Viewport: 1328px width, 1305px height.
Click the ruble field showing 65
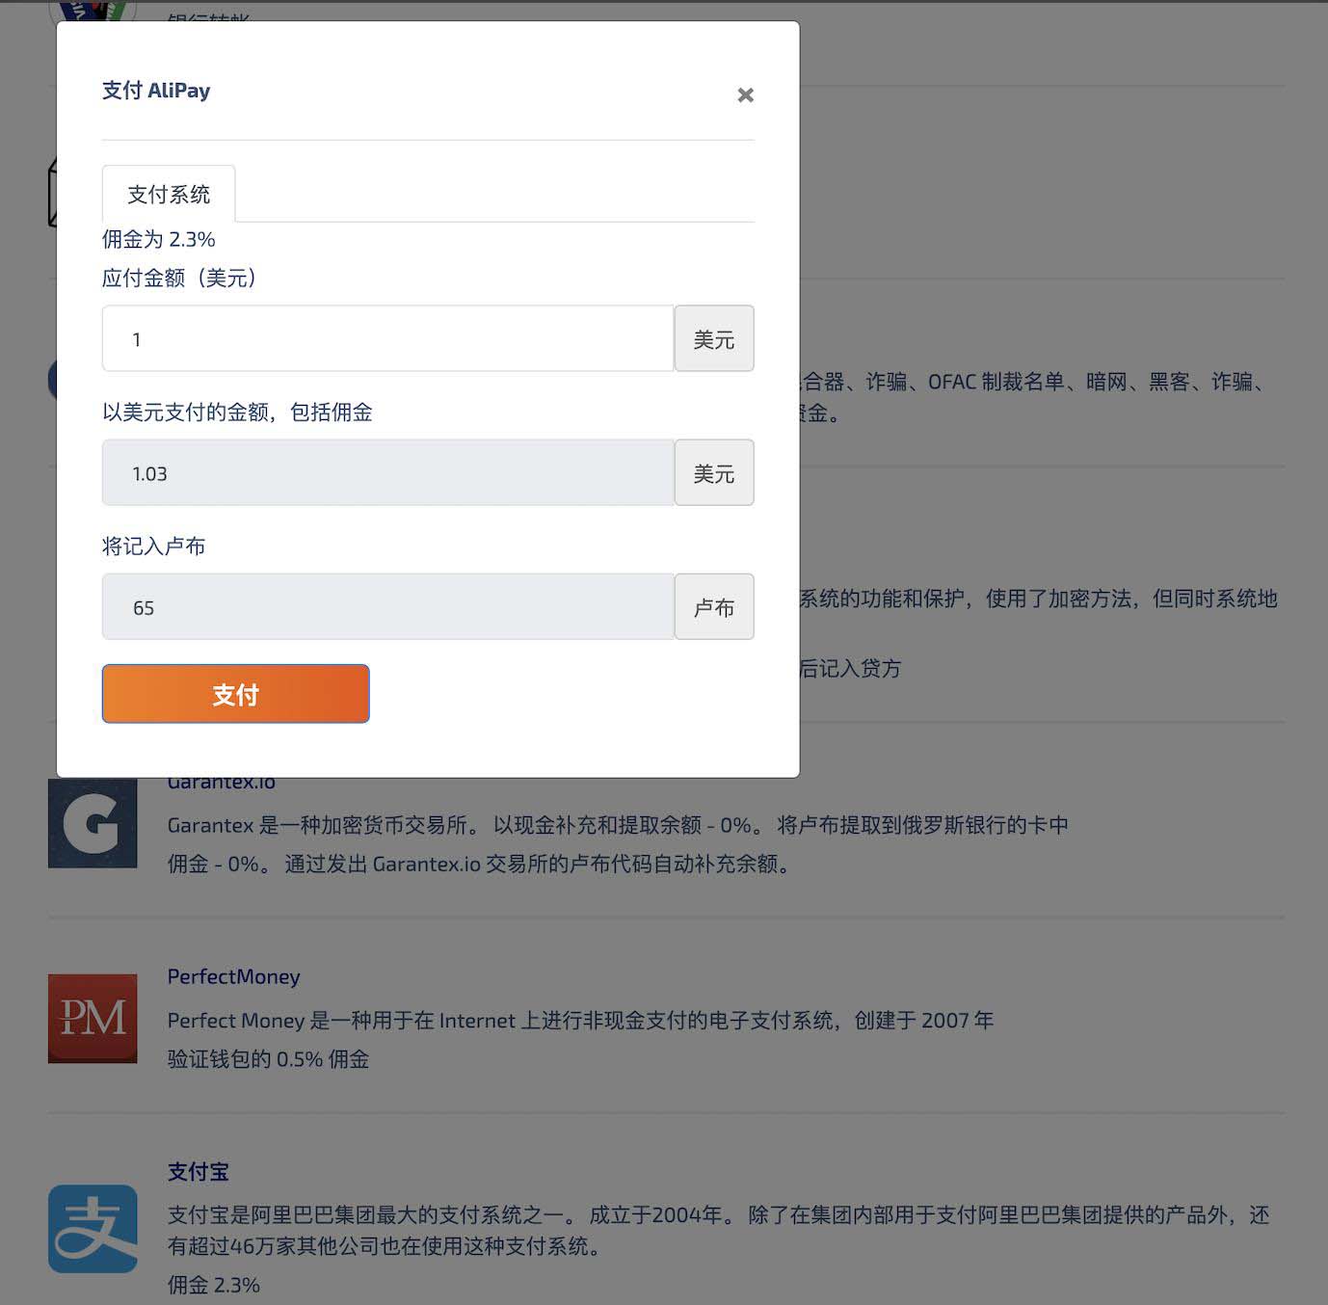point(385,606)
